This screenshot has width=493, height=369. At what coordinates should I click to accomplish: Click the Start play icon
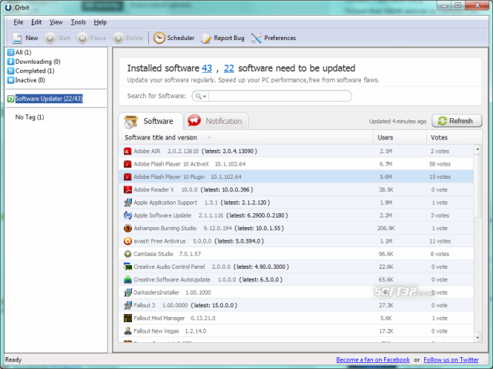50,38
